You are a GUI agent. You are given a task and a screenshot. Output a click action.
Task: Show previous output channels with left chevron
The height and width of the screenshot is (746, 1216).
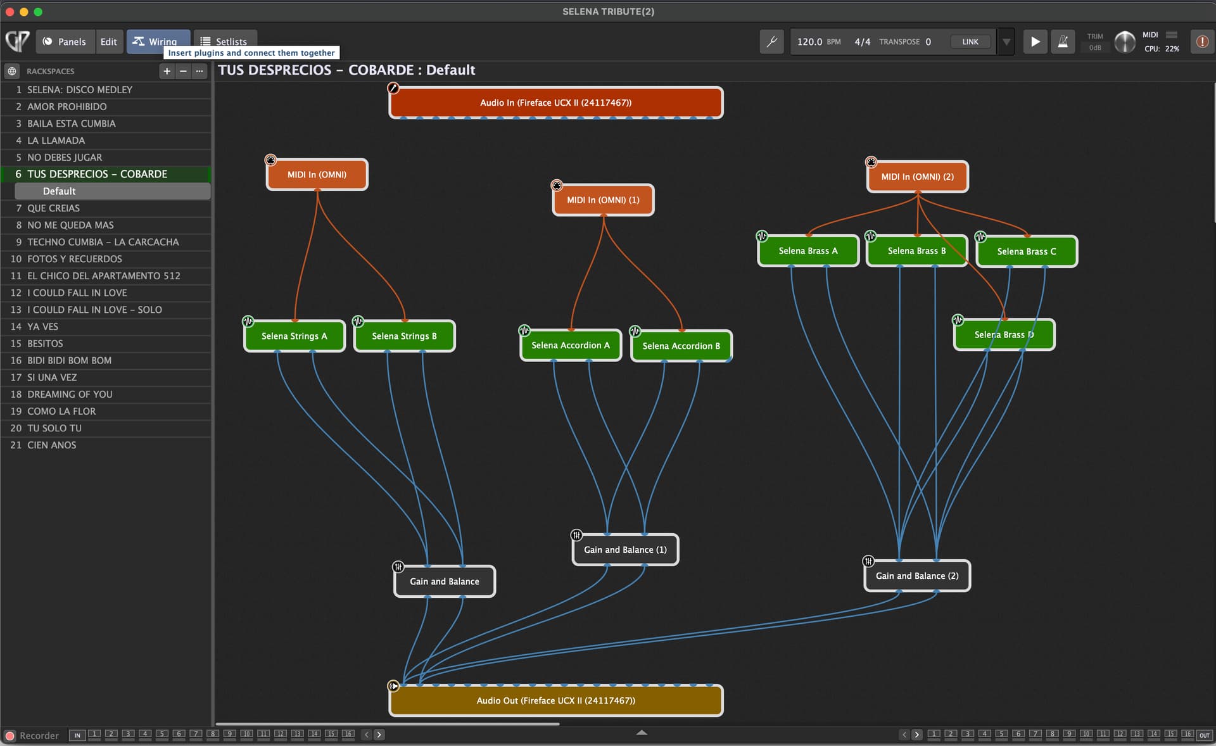tap(904, 735)
